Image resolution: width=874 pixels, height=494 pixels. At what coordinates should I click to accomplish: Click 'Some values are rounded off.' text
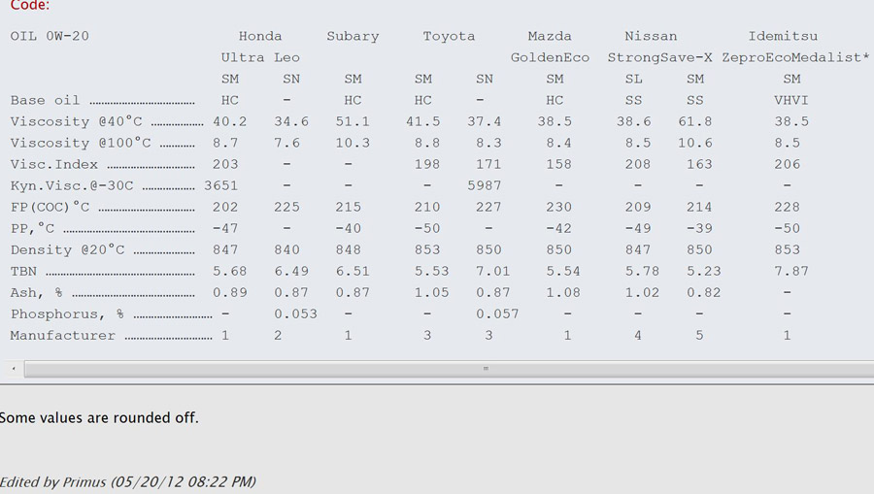(99, 417)
